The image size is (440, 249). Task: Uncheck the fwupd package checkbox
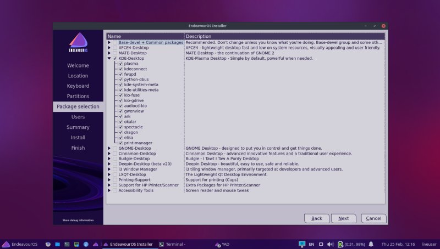(120, 75)
